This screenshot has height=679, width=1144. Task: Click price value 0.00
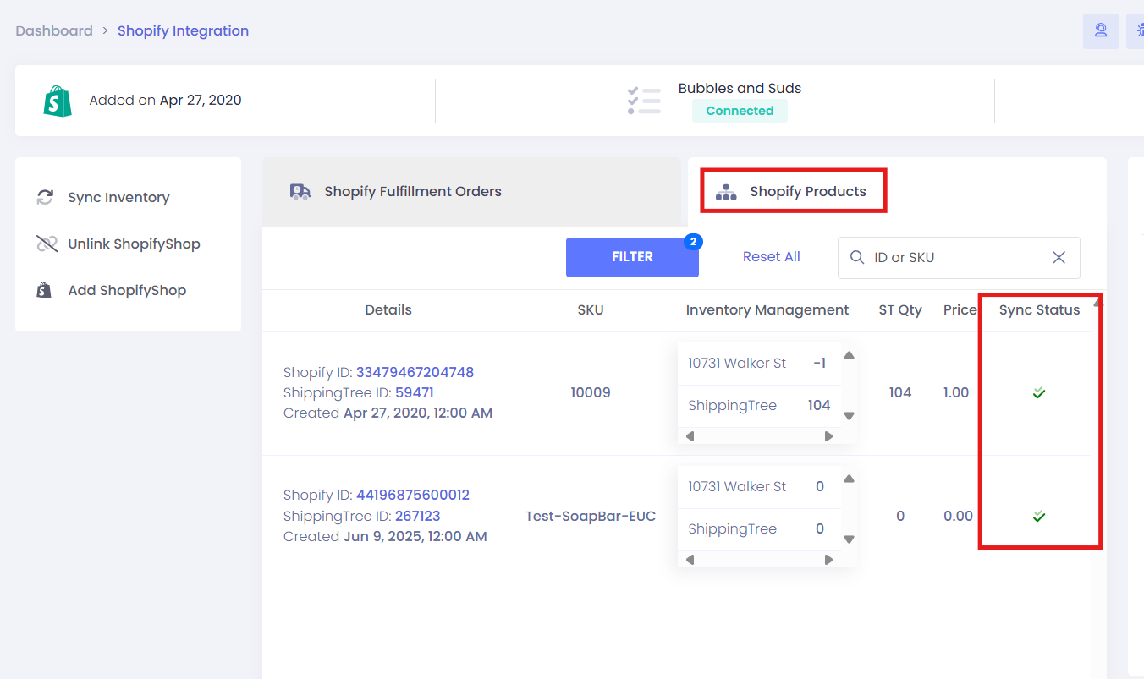click(958, 516)
